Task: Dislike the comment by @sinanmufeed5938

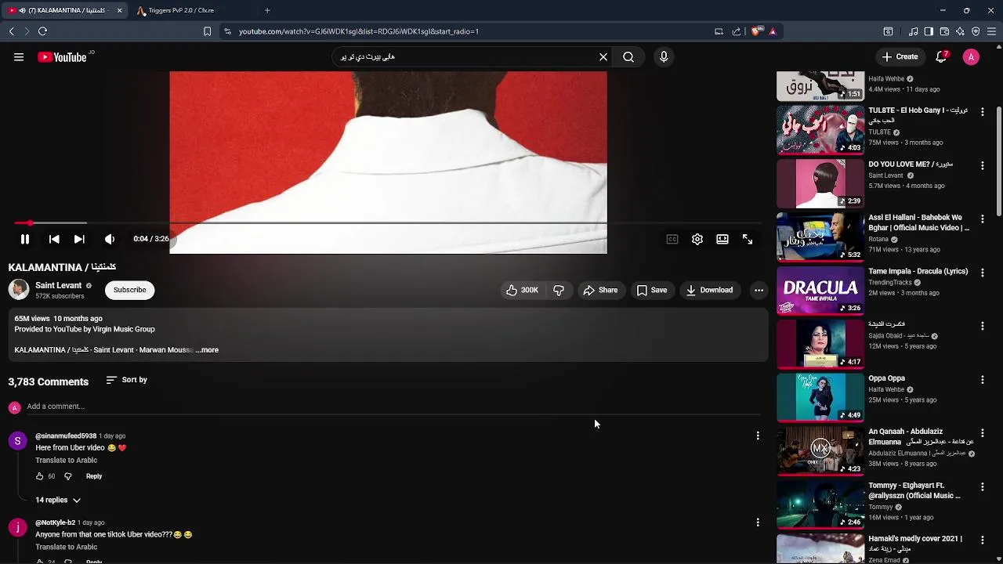Action: [x=68, y=476]
